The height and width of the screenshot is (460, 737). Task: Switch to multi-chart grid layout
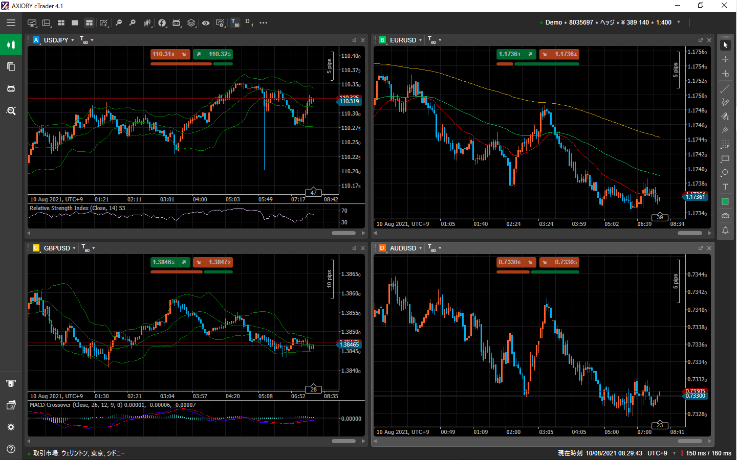point(61,22)
